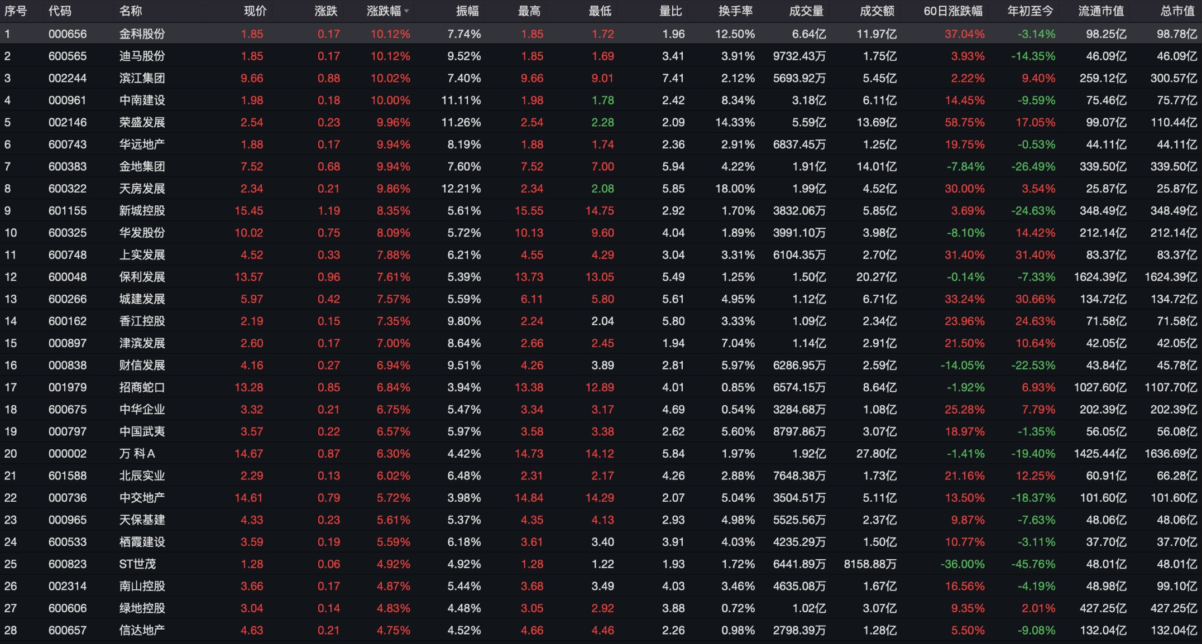Select stock 中交地产
1202x644 pixels.
tap(142, 498)
